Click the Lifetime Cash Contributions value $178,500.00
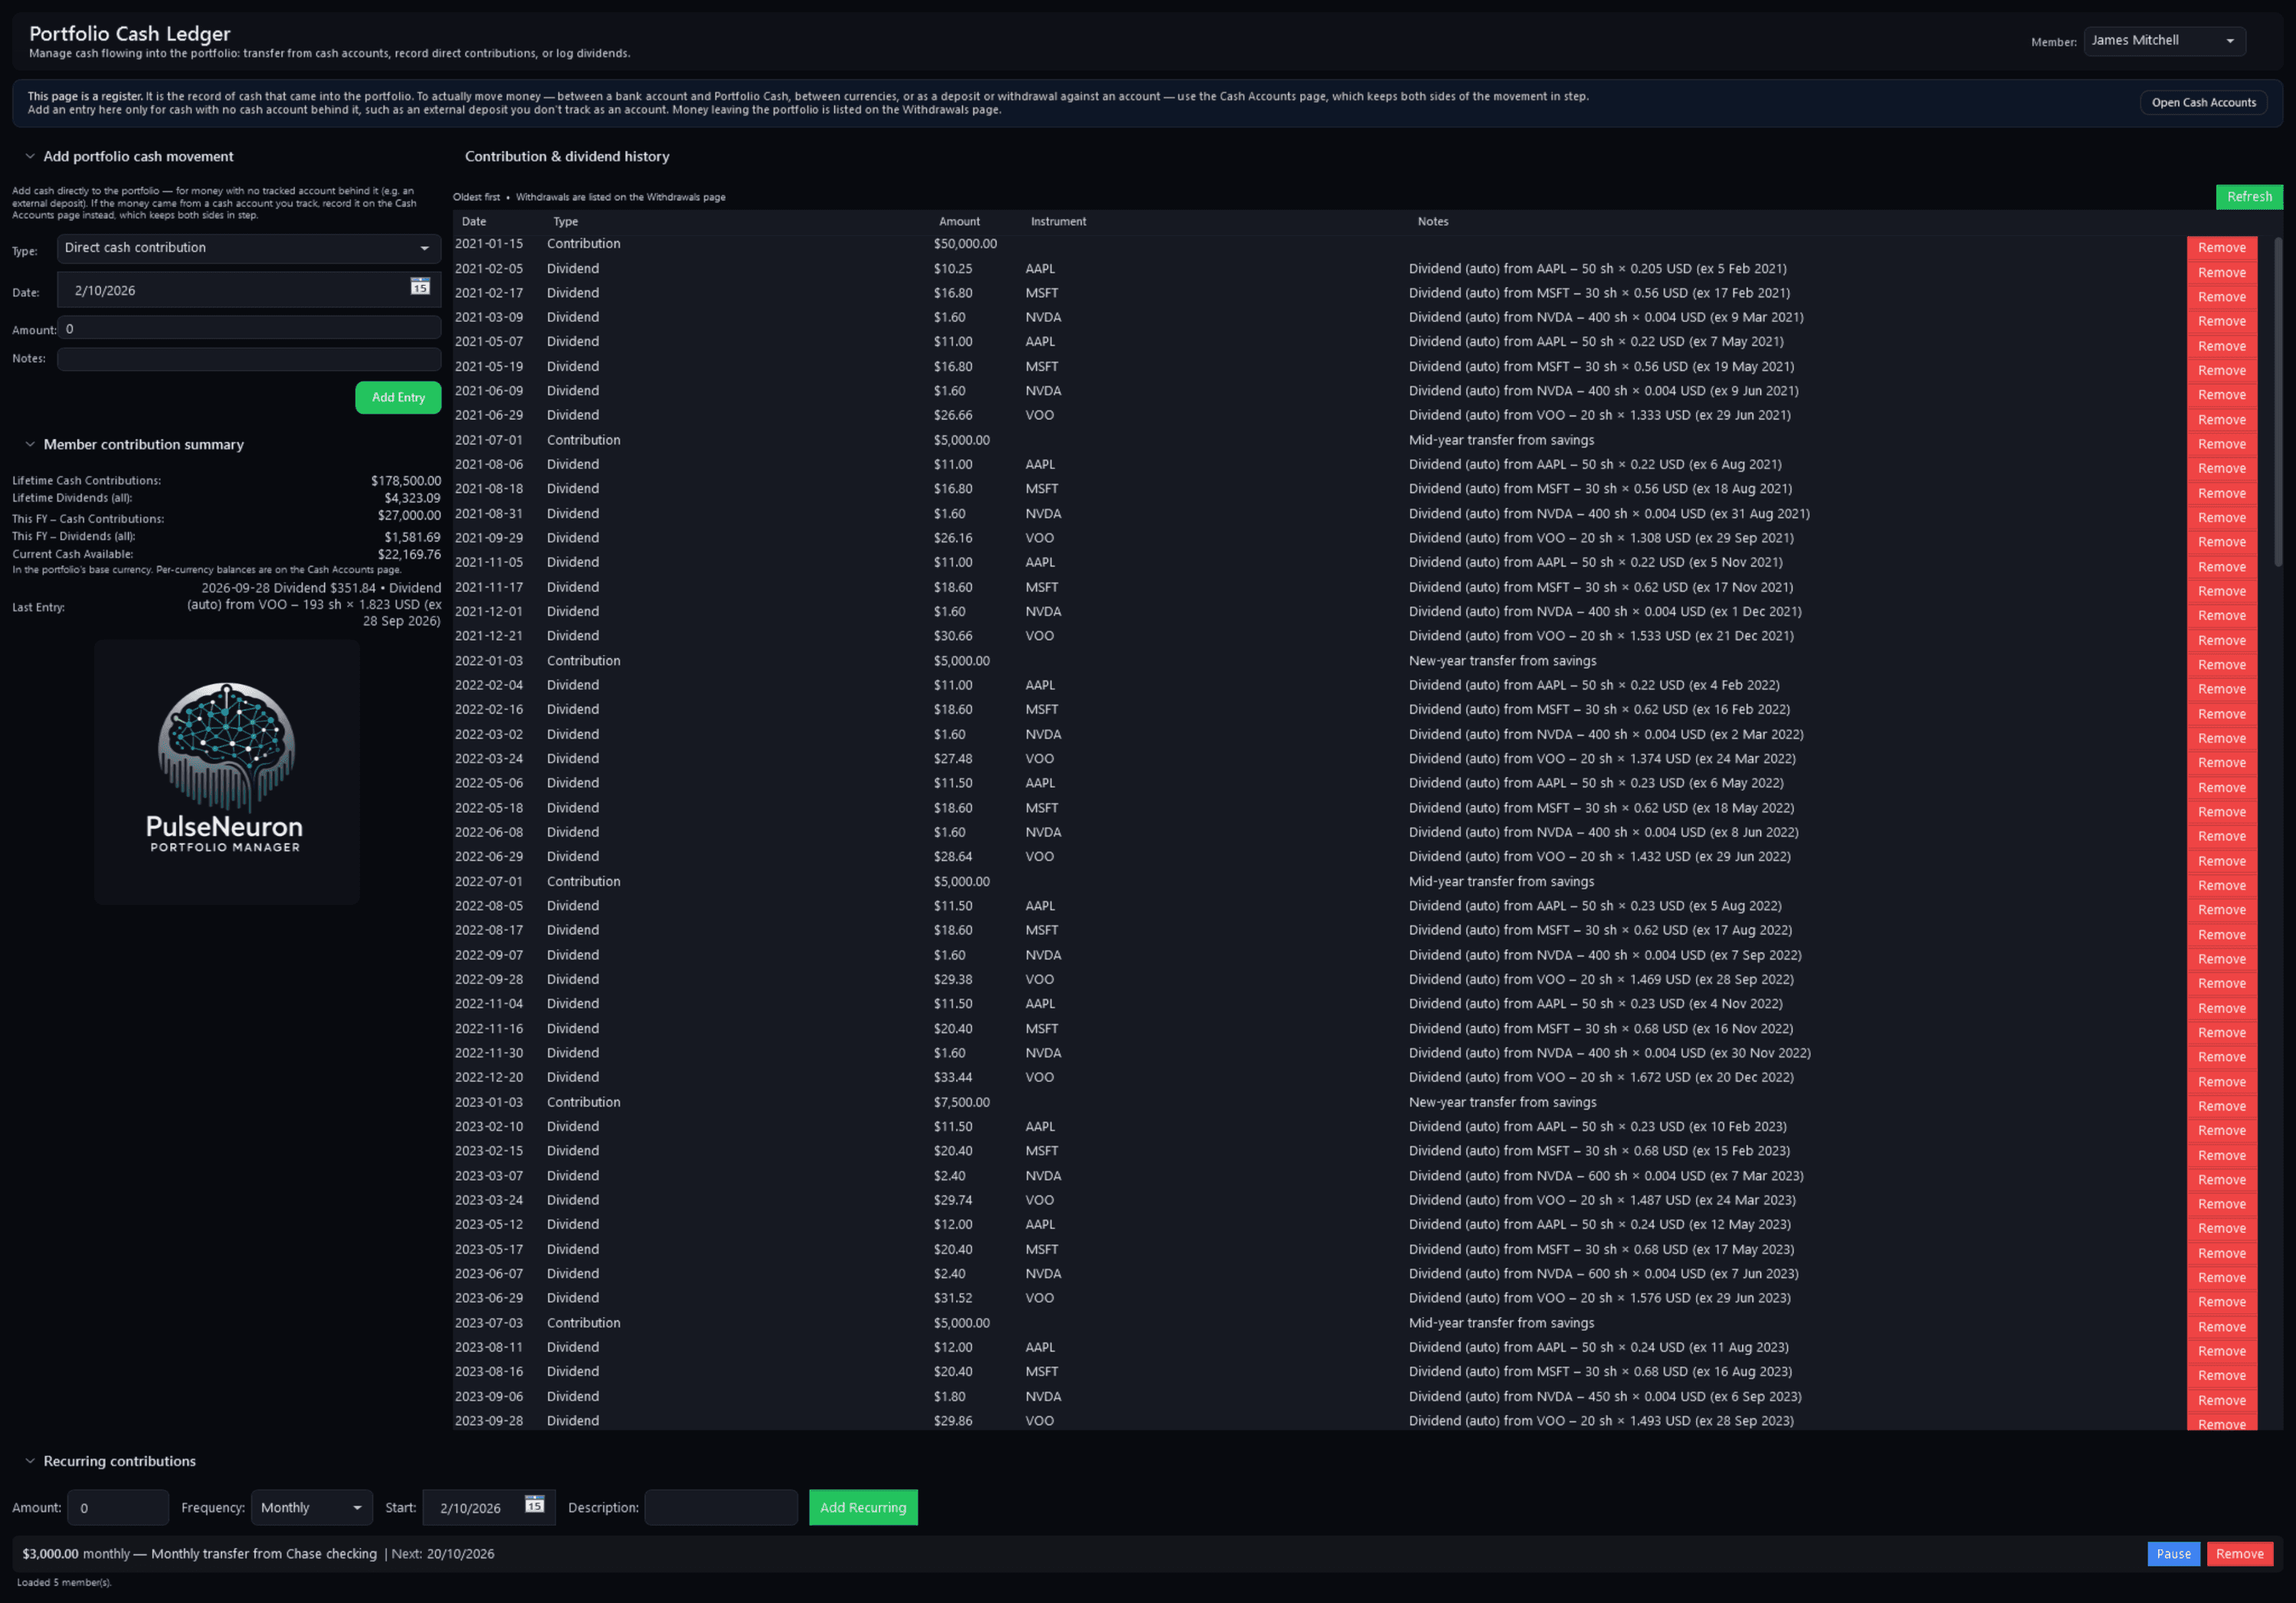Viewport: 2296px width, 1603px height. pos(406,481)
